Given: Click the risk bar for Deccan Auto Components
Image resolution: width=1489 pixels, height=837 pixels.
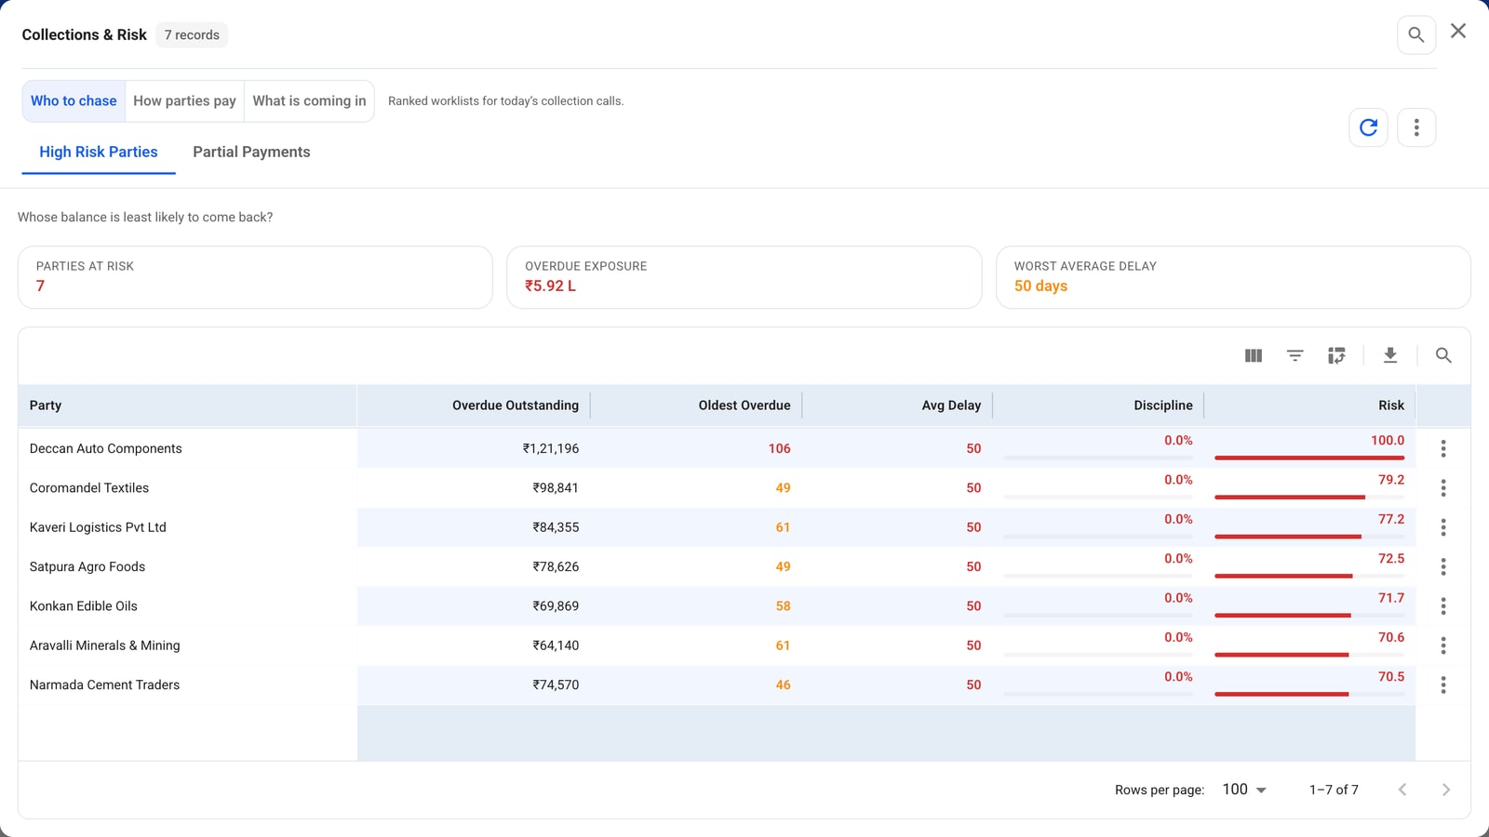Looking at the screenshot, I should coord(1309,458).
